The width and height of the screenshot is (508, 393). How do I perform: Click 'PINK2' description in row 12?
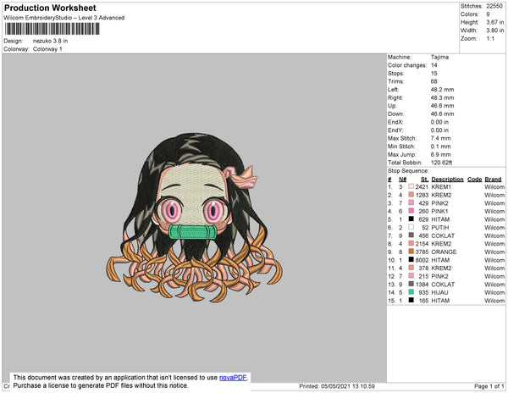tap(440, 276)
